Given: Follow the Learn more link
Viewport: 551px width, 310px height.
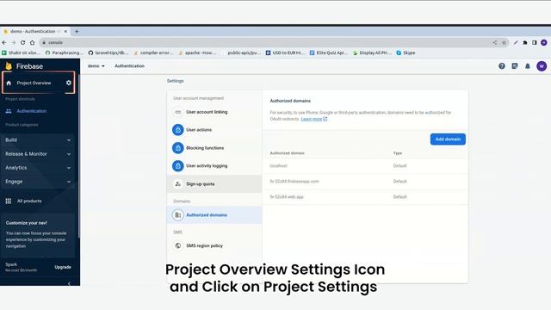Looking at the screenshot, I should (x=313, y=119).
